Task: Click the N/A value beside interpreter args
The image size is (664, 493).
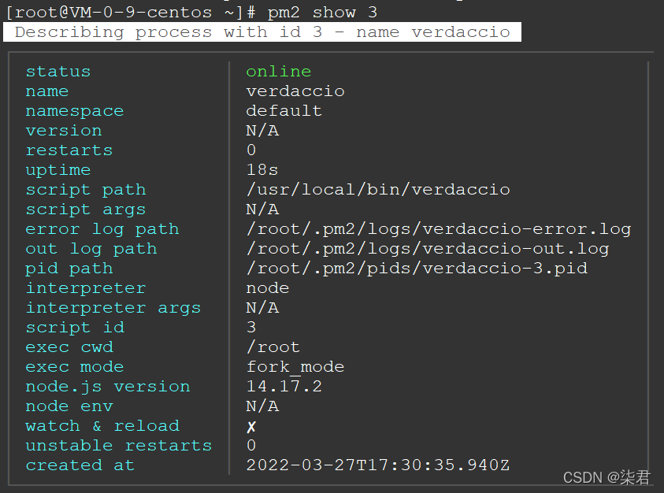Action: click(x=262, y=308)
